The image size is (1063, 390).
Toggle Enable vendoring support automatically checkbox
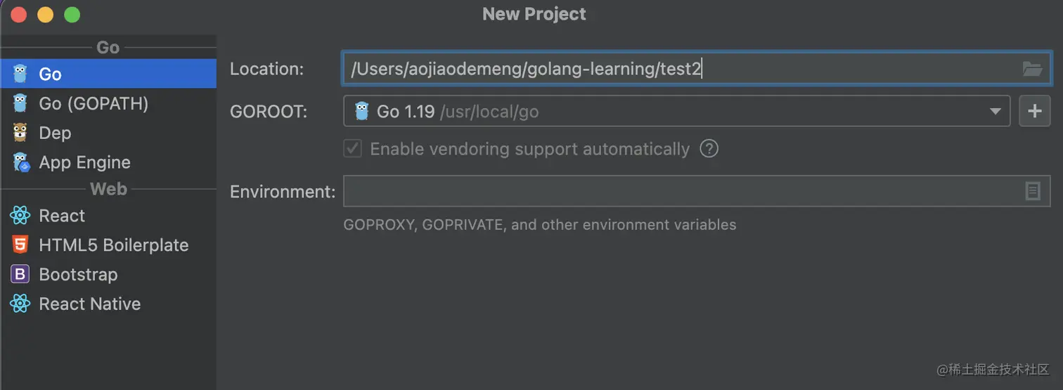pyautogui.click(x=353, y=149)
